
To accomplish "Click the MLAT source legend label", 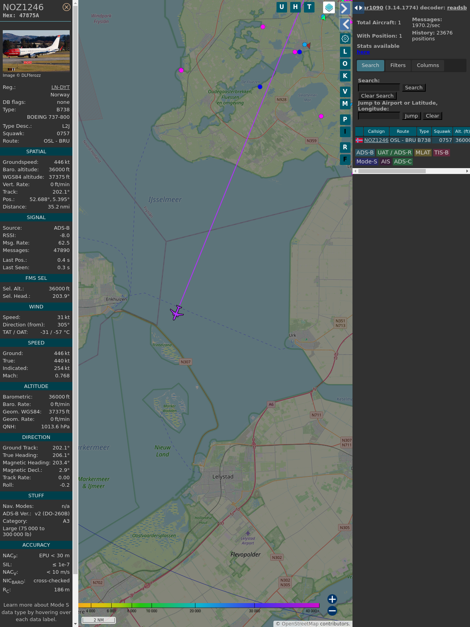I will [423, 153].
